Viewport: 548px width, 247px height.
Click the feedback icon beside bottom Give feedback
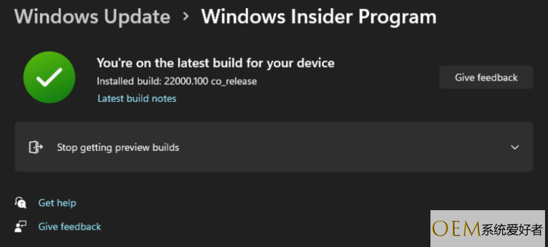click(21, 226)
